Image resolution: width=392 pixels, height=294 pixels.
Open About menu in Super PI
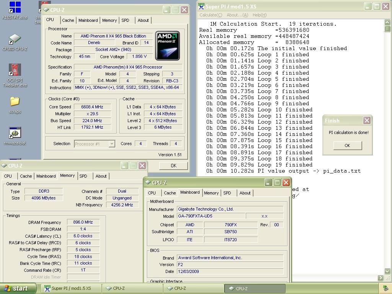237,15
